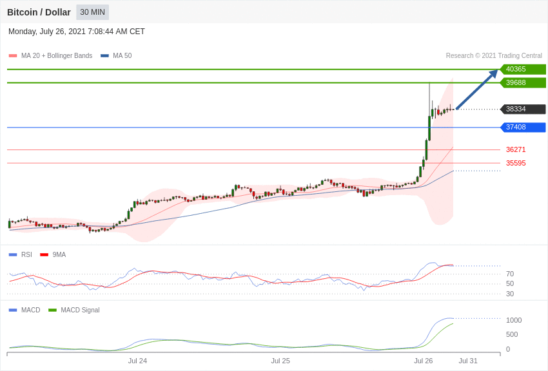The width and height of the screenshot is (548, 371).
Task: Click the MA 20 + Bollinger Bands legend swatch
Action: tap(13, 56)
